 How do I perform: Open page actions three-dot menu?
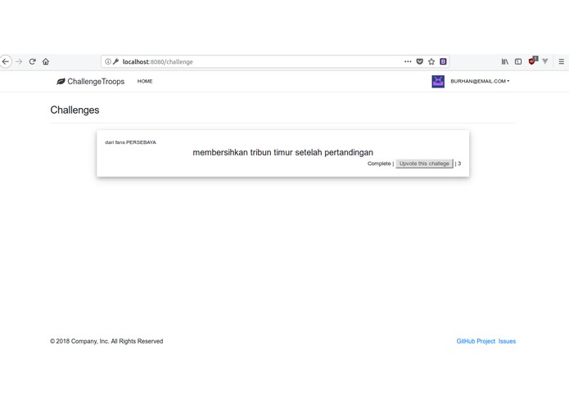tap(408, 61)
